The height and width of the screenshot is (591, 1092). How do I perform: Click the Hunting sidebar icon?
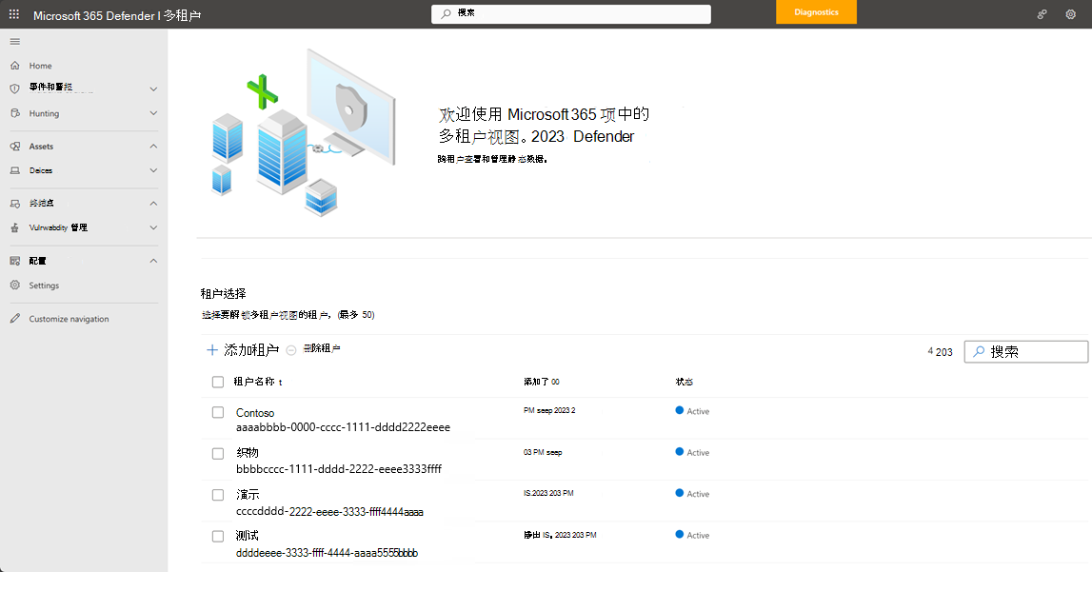(14, 113)
